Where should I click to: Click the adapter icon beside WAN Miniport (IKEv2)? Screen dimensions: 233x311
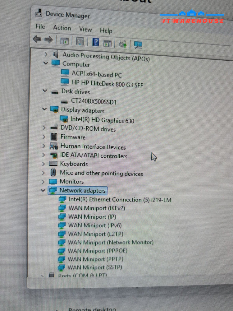(x=62, y=208)
